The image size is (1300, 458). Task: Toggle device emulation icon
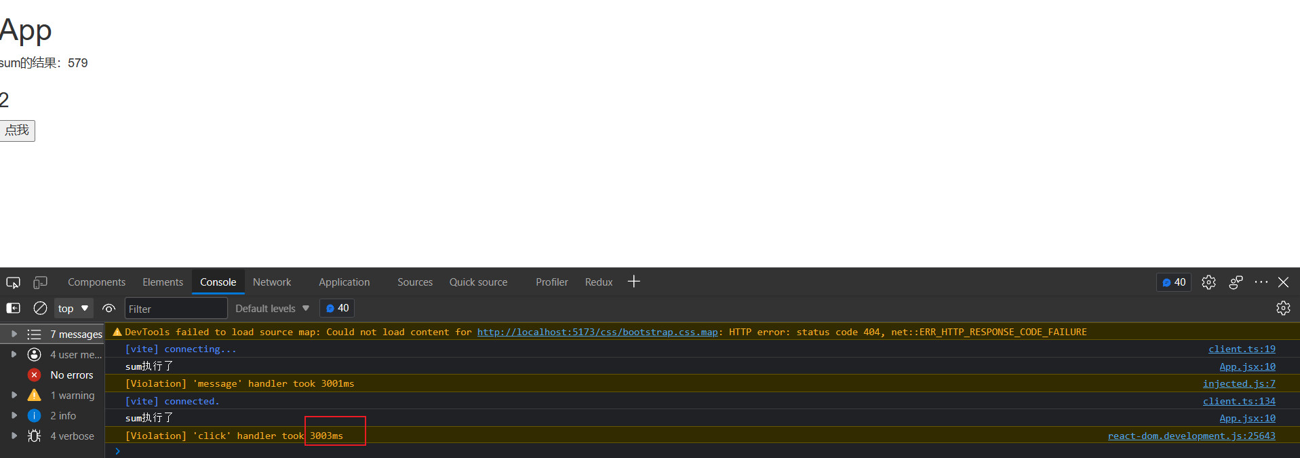[41, 282]
